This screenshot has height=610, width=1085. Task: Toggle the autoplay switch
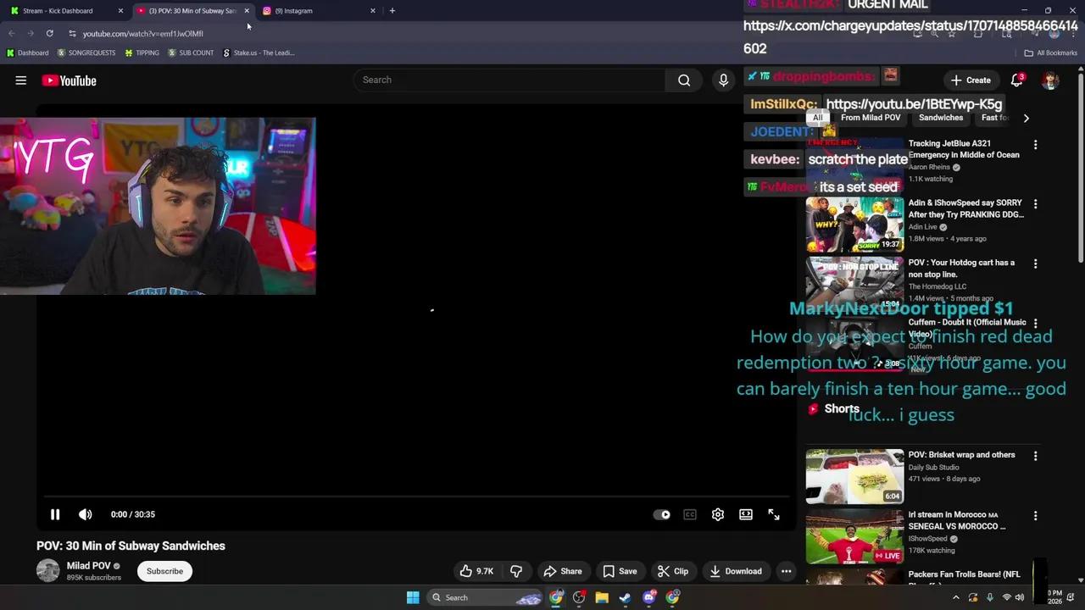click(662, 514)
